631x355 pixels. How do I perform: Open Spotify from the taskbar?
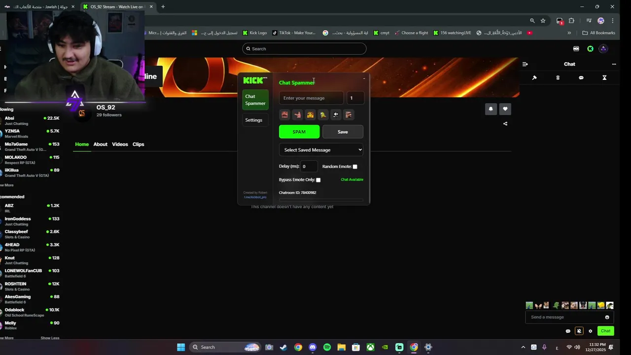tap(327, 347)
